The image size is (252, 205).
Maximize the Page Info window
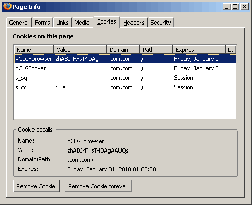pyautogui.click(x=235, y=7)
